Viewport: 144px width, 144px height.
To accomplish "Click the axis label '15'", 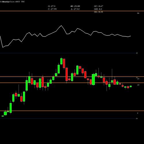I will tap(138, 79).
